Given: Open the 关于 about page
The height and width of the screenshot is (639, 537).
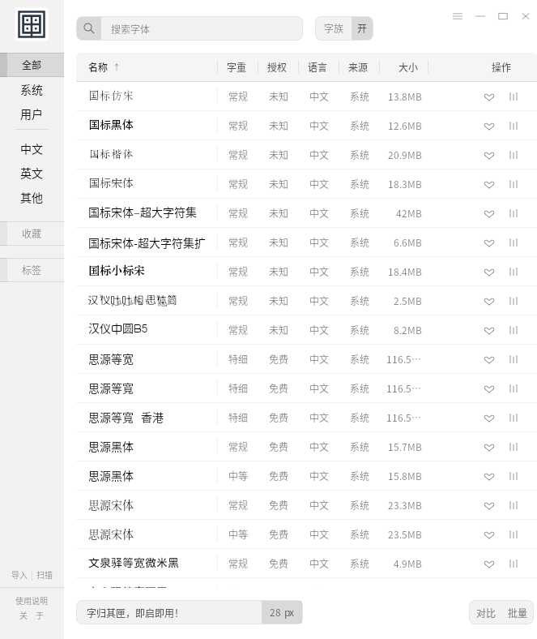Looking at the screenshot, I should [32, 615].
